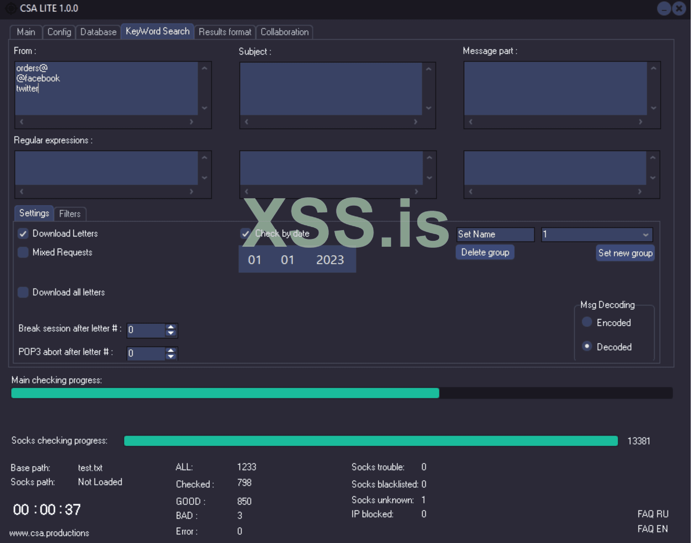Enable the Mixed Requests checkbox
The width and height of the screenshot is (691, 543).
pos(23,252)
